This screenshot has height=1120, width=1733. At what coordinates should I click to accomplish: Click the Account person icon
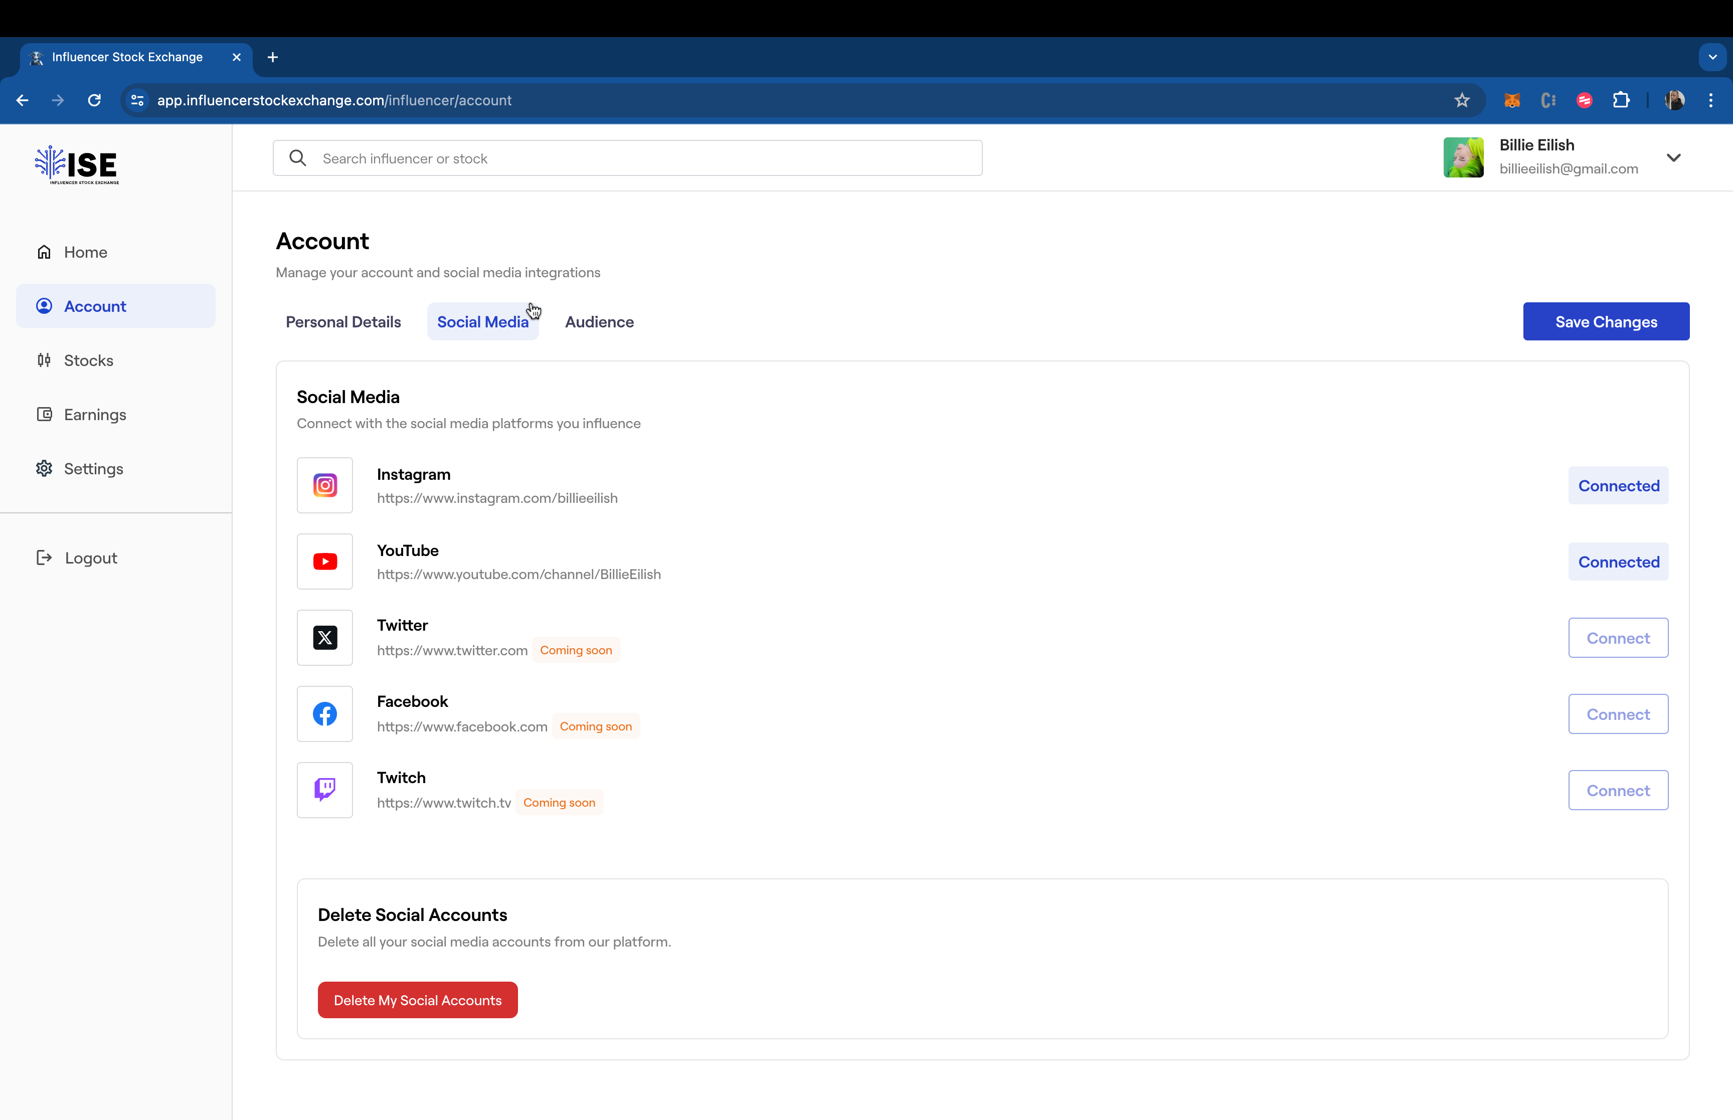pos(44,306)
